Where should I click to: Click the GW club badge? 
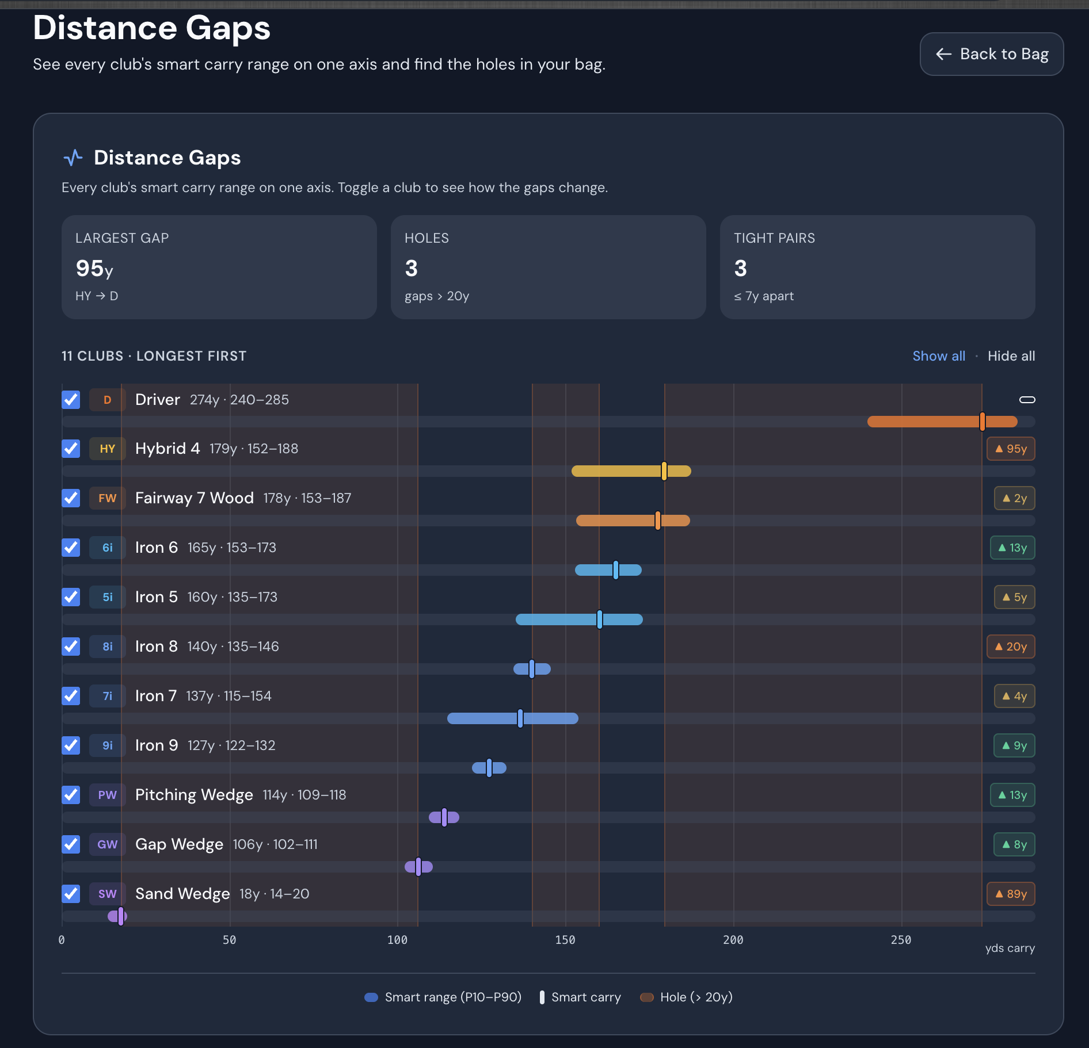pos(108,845)
